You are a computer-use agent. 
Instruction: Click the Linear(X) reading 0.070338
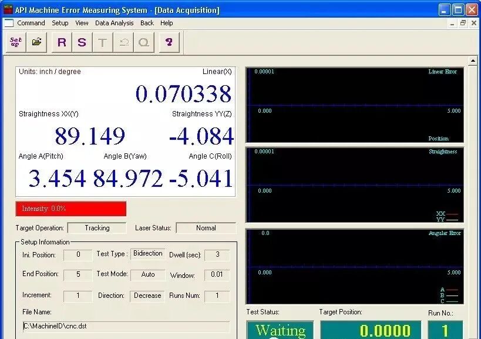click(183, 94)
